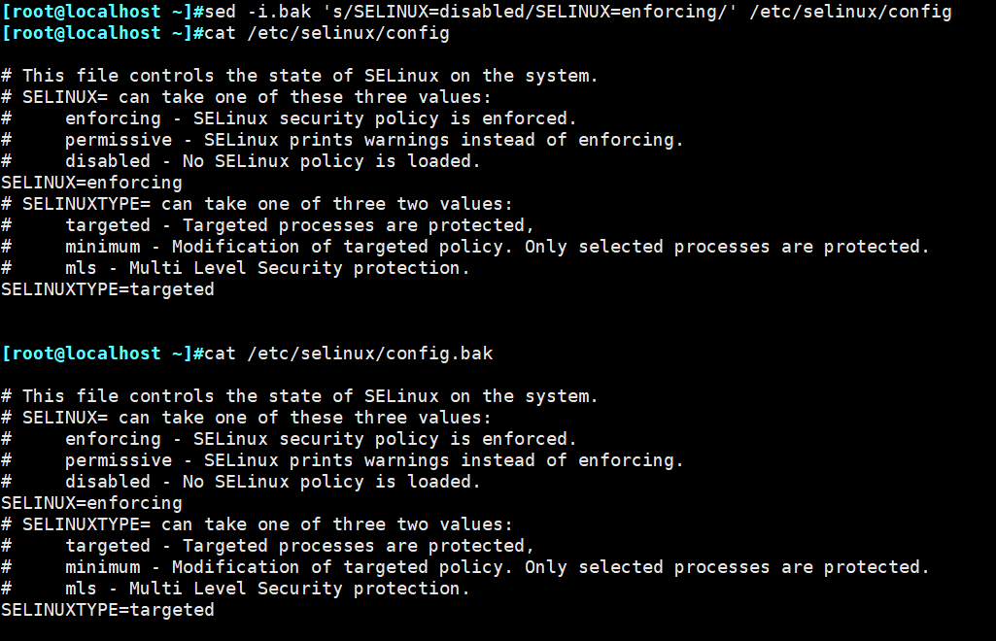Click the prompt preceding the plain "cat /etc/selinux/config" command
Image resolution: width=996 pixels, height=641 pixels.
click(97, 33)
